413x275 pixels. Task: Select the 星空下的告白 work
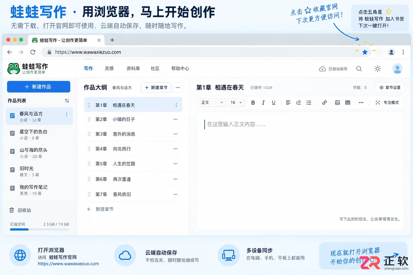39,135
